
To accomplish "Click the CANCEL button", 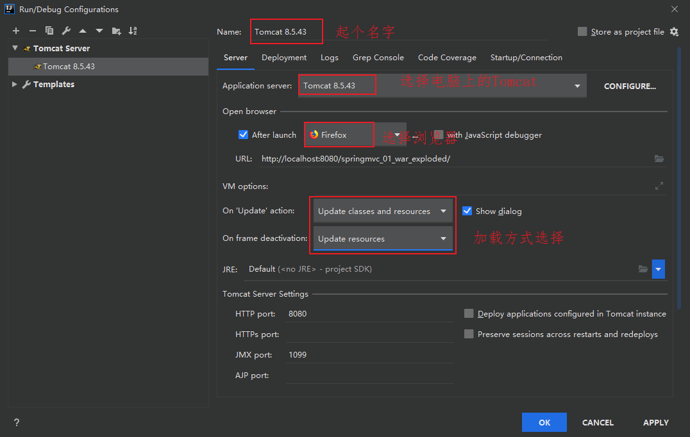I will coord(598,422).
